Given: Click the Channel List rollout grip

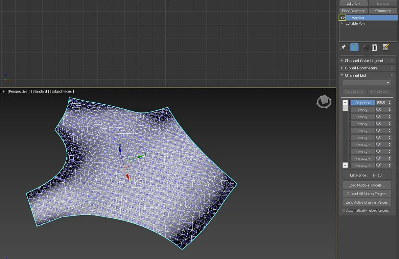Looking at the screenshot, I should point(392,75).
